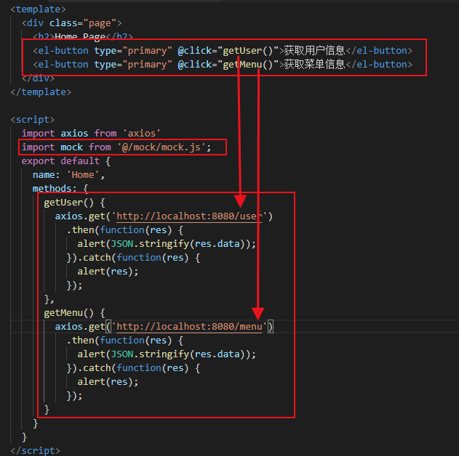
Task: Select type="primary" on the getMenu button line
Action: [133, 65]
